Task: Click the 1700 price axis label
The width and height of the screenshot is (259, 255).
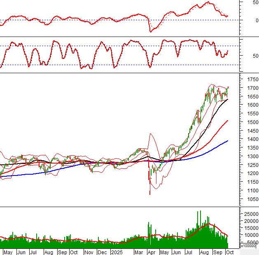Action: click(249, 88)
